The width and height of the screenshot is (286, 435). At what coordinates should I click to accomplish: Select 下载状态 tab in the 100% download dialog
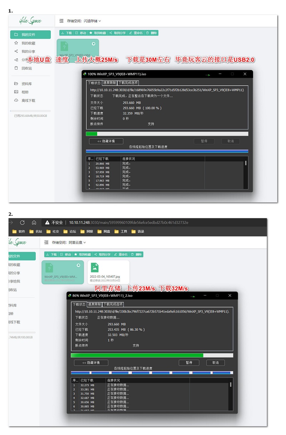[94, 83]
